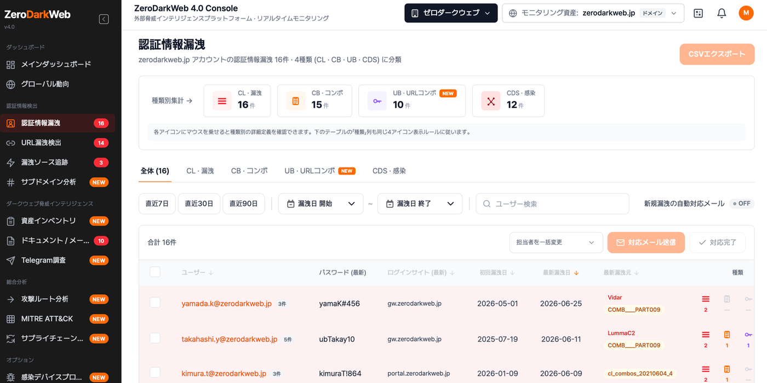Open メインダッシュボード in sidebar
The width and height of the screenshot is (767, 383).
pyautogui.click(x=58, y=65)
